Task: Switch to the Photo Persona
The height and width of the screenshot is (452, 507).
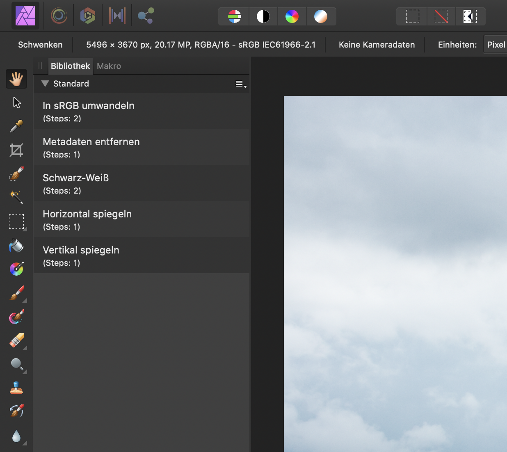Action: (x=25, y=16)
